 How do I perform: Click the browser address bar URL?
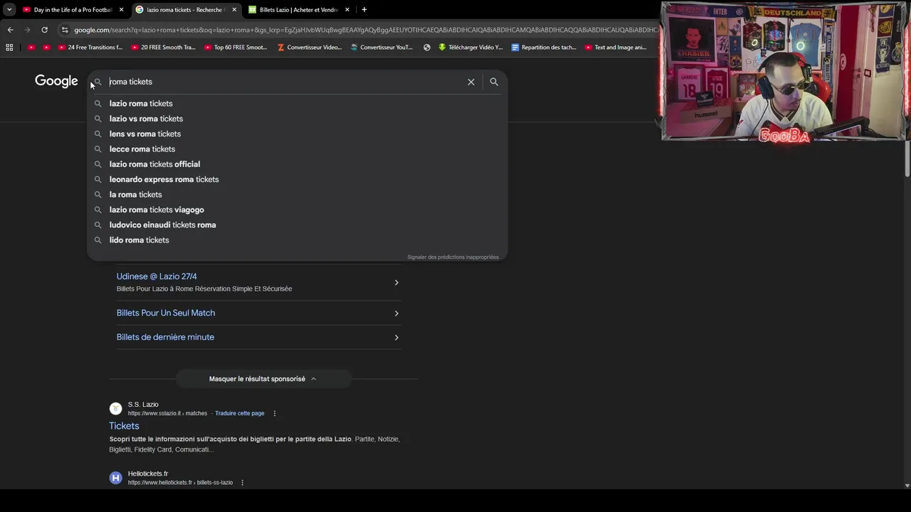click(366, 30)
